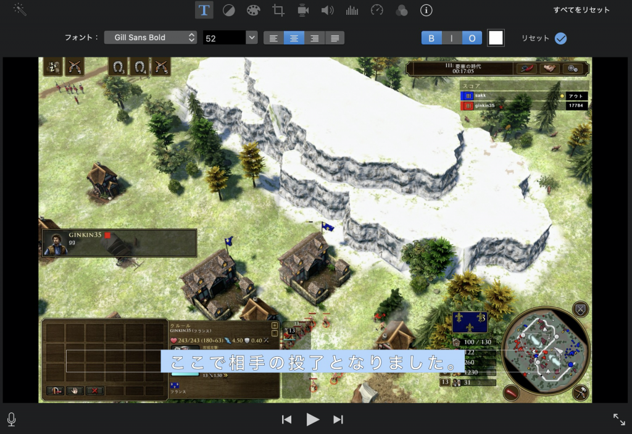Viewport: 632px width, 434px height.
Task: Click the magic wand auto-enhance icon
Action: (20, 9)
